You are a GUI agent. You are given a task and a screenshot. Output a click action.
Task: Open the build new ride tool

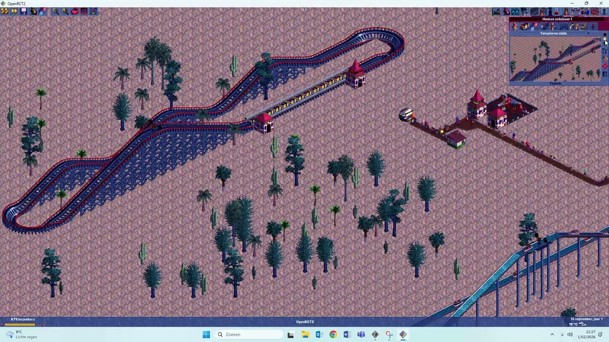pyautogui.click(x=543, y=11)
